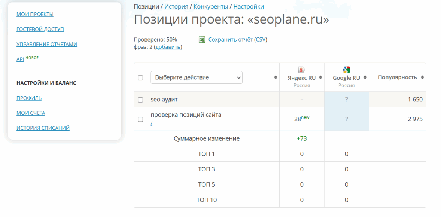
Task: Go to the Настройки tab
Action: [x=249, y=7]
